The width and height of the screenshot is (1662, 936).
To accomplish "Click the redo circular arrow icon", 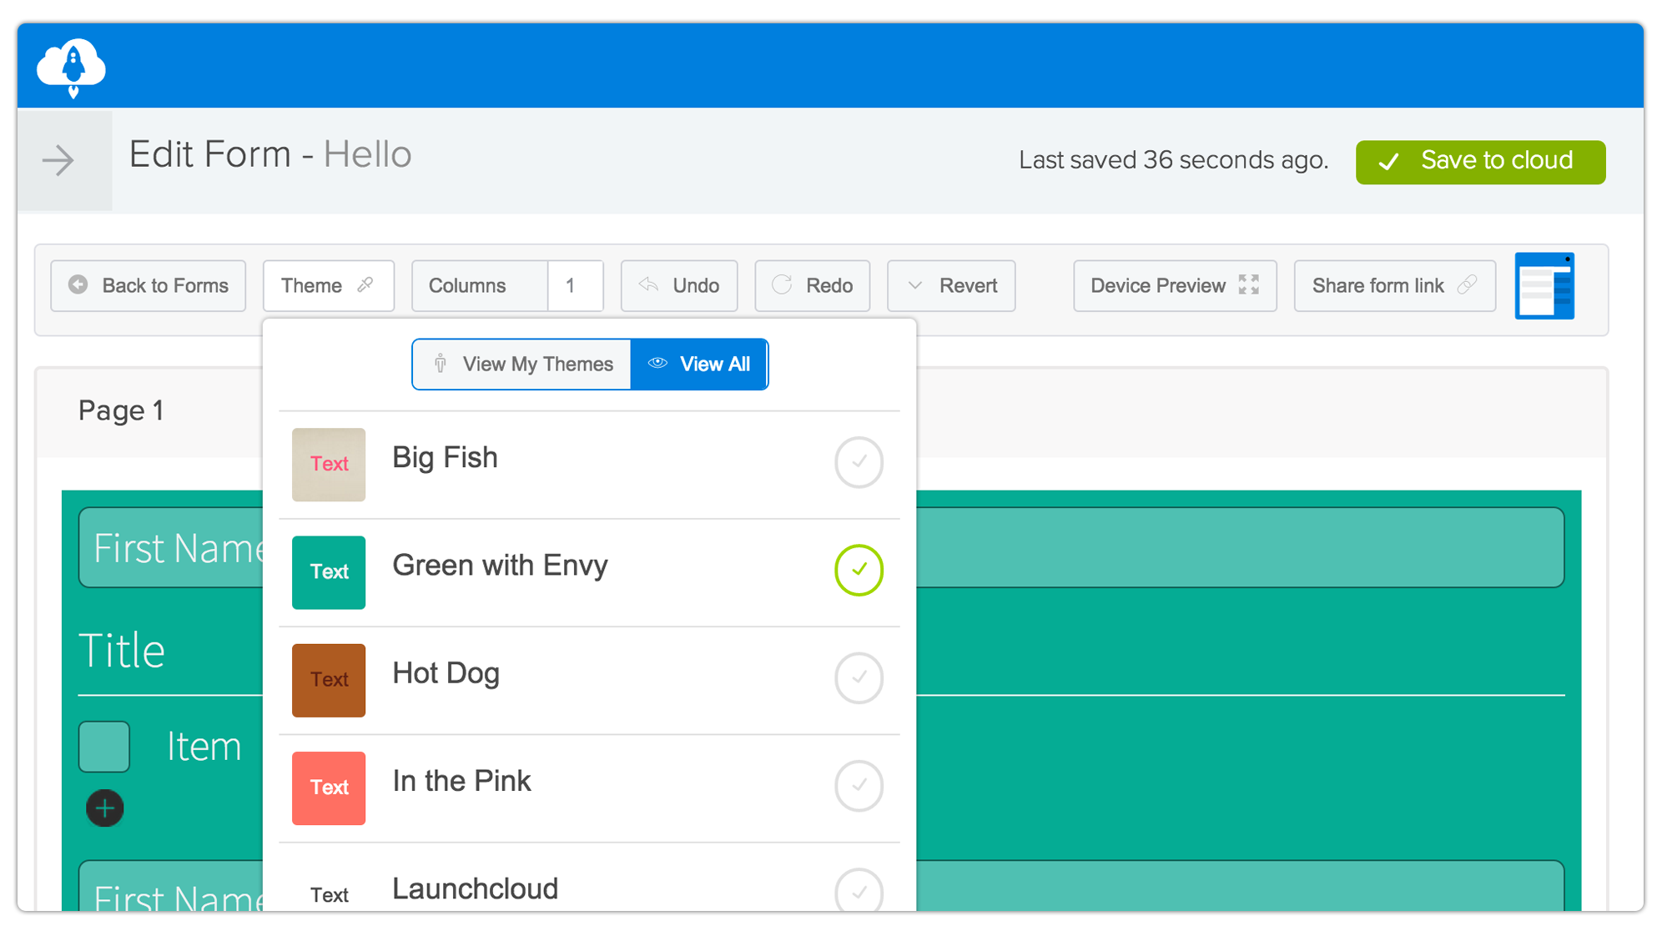I will pos(782,285).
